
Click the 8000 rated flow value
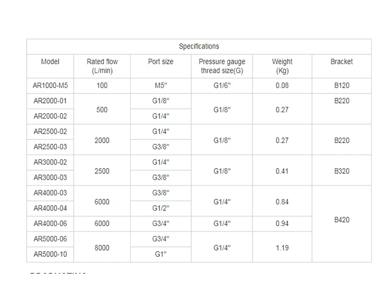coord(102,248)
